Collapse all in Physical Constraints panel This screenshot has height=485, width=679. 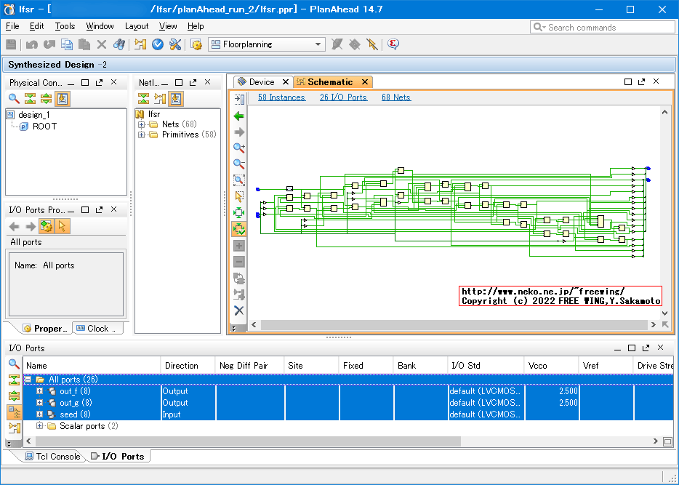[30, 99]
